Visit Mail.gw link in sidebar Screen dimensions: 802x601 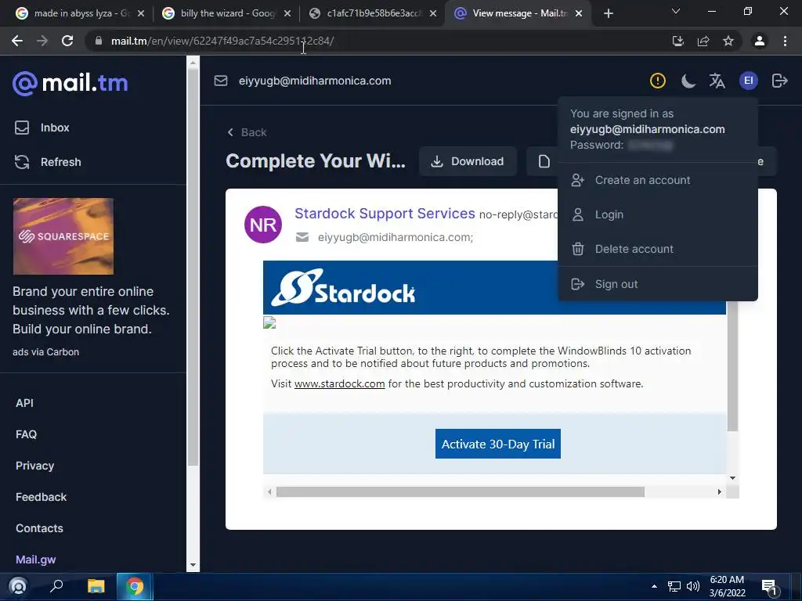coord(36,560)
